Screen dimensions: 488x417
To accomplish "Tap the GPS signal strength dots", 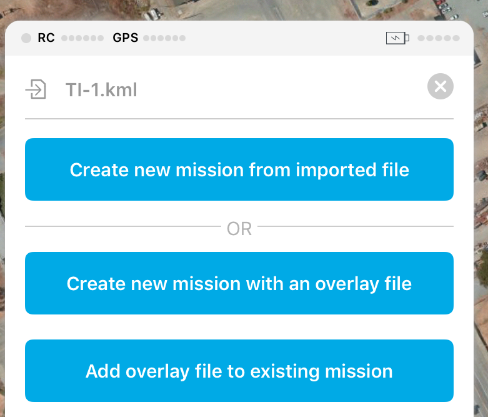I will tap(164, 38).
